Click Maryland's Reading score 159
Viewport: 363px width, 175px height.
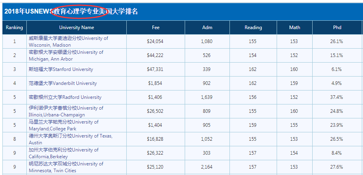253,125
